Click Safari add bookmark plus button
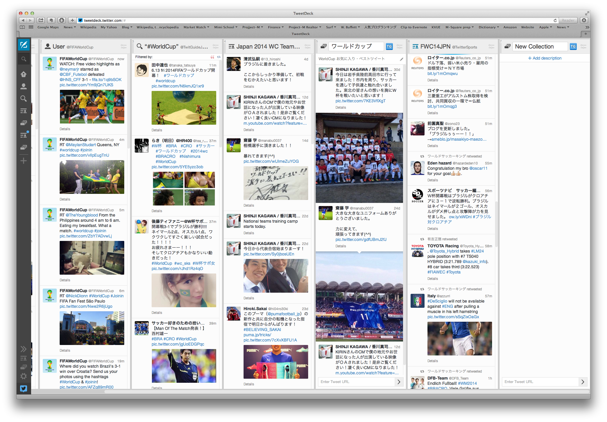This screenshot has width=607, height=422. 72,20
